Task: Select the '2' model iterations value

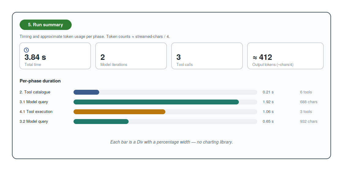Action: (x=103, y=57)
